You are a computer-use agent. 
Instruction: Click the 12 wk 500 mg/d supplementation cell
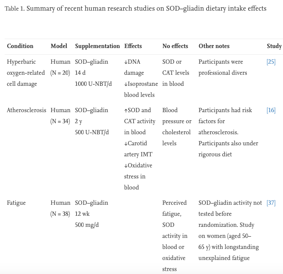(x=87, y=219)
